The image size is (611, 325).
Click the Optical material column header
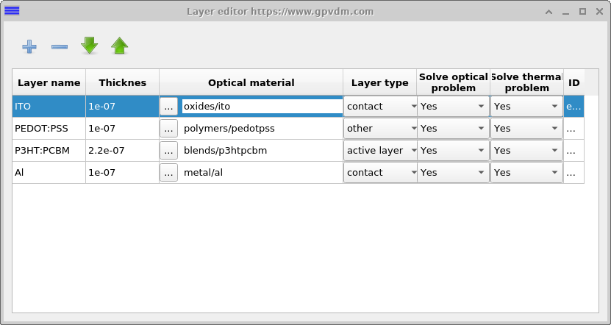[251, 83]
